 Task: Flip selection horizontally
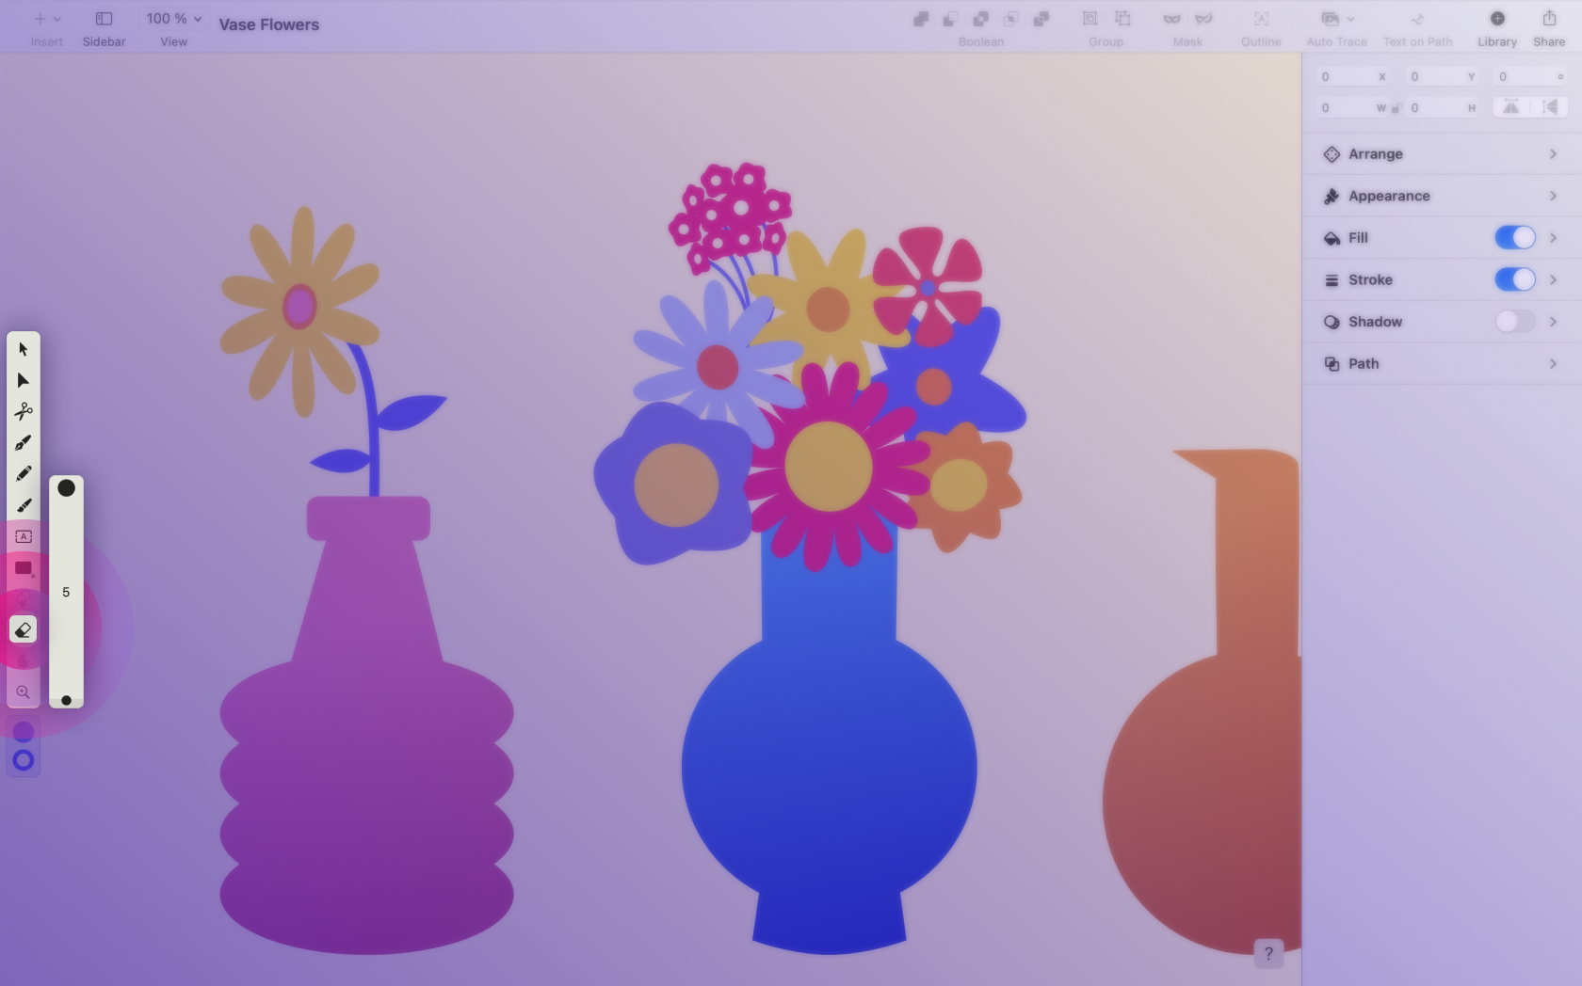click(x=1510, y=107)
